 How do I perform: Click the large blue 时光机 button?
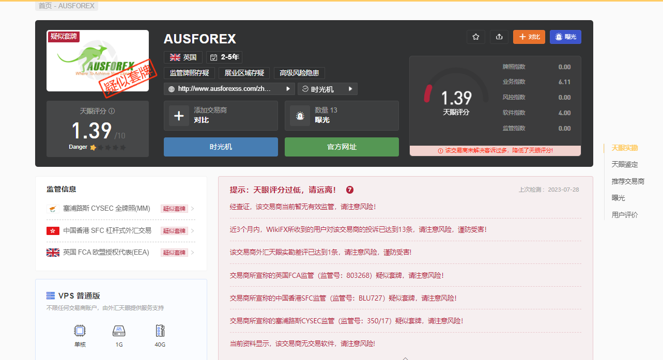pyautogui.click(x=221, y=147)
